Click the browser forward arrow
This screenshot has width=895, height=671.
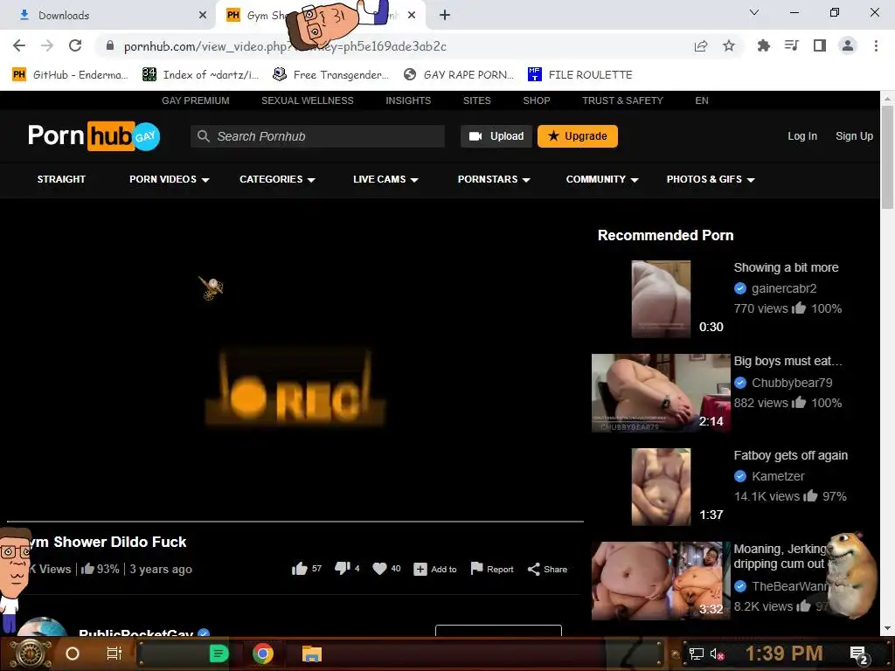click(47, 45)
